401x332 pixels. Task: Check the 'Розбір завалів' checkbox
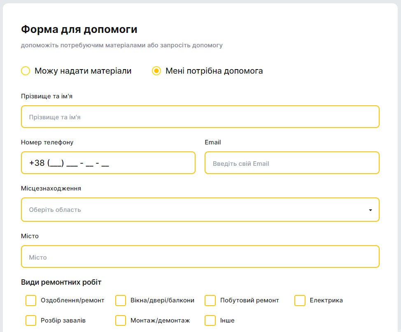pyautogui.click(x=31, y=320)
